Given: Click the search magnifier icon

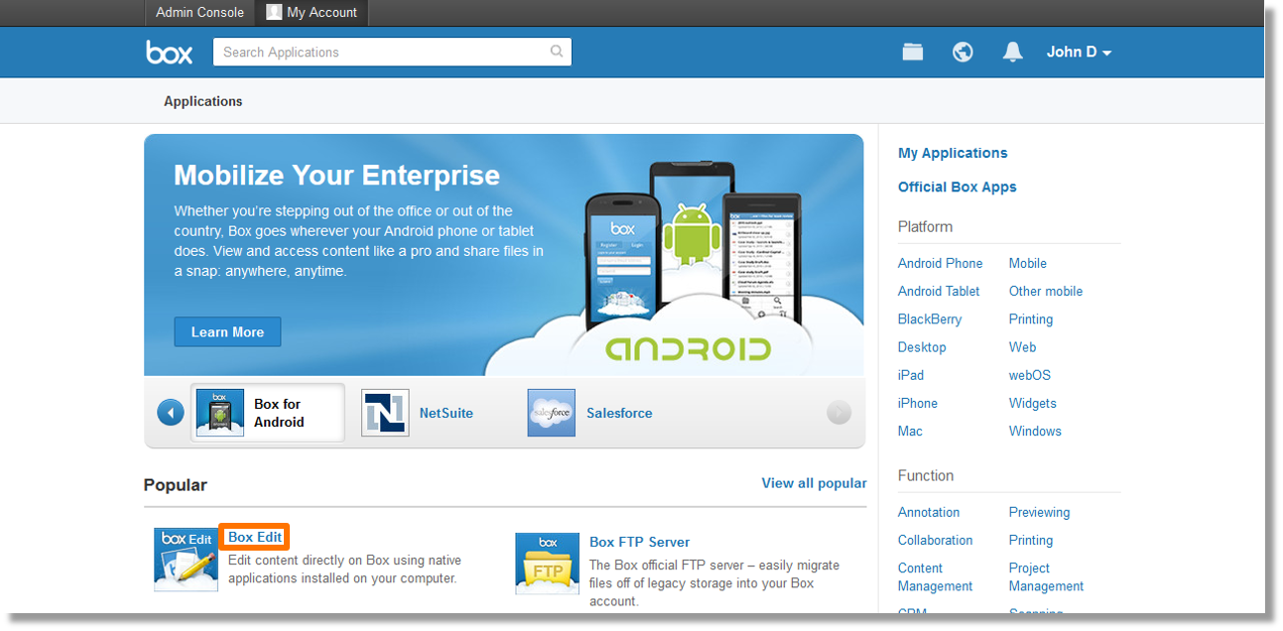Looking at the screenshot, I should 557,52.
